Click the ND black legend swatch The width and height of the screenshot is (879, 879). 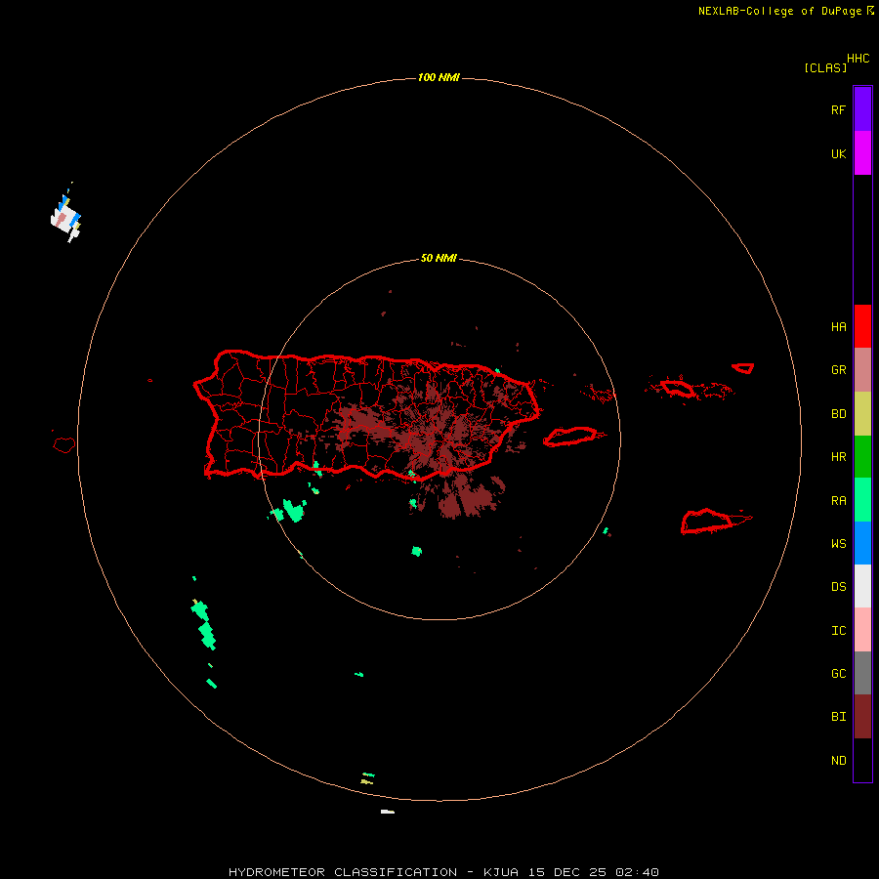(x=862, y=760)
